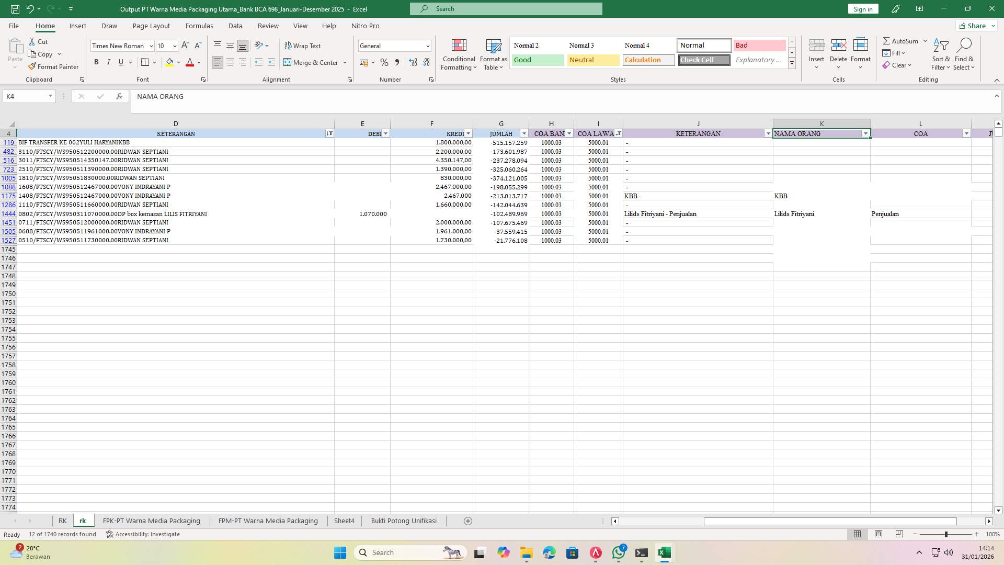The image size is (1004, 565).
Task: Open the font size dropdown
Action: click(174, 46)
